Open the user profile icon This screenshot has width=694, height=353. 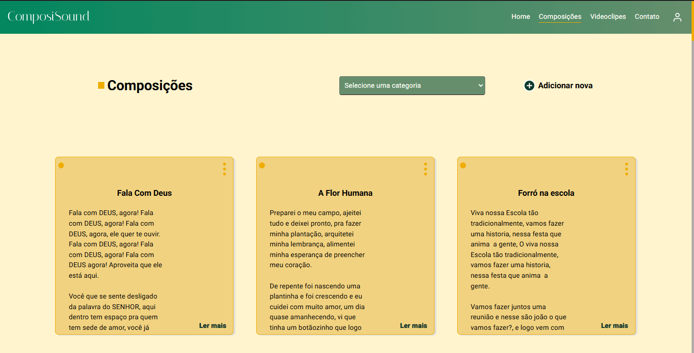click(x=677, y=17)
